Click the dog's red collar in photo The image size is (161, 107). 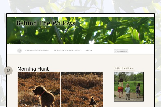tap(42, 94)
